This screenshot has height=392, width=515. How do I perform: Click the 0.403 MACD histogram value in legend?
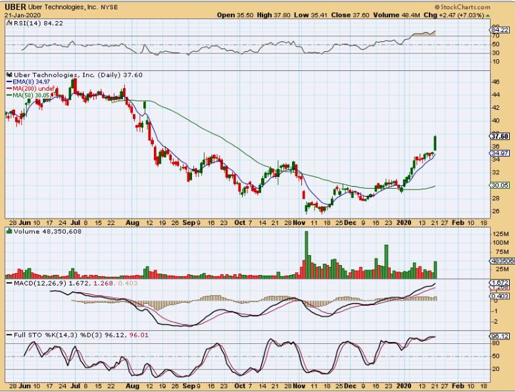pos(128,283)
